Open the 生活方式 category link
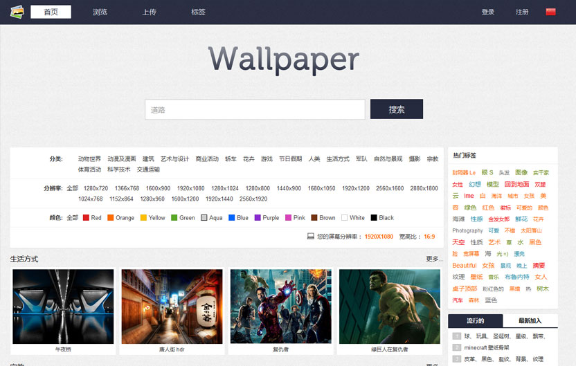Image resolution: width=576 pixels, height=366 pixels. click(x=338, y=159)
